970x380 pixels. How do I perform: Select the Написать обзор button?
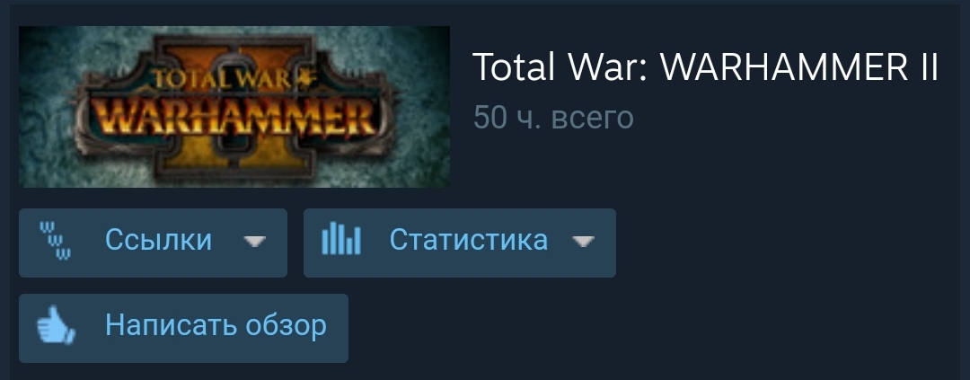click(184, 328)
